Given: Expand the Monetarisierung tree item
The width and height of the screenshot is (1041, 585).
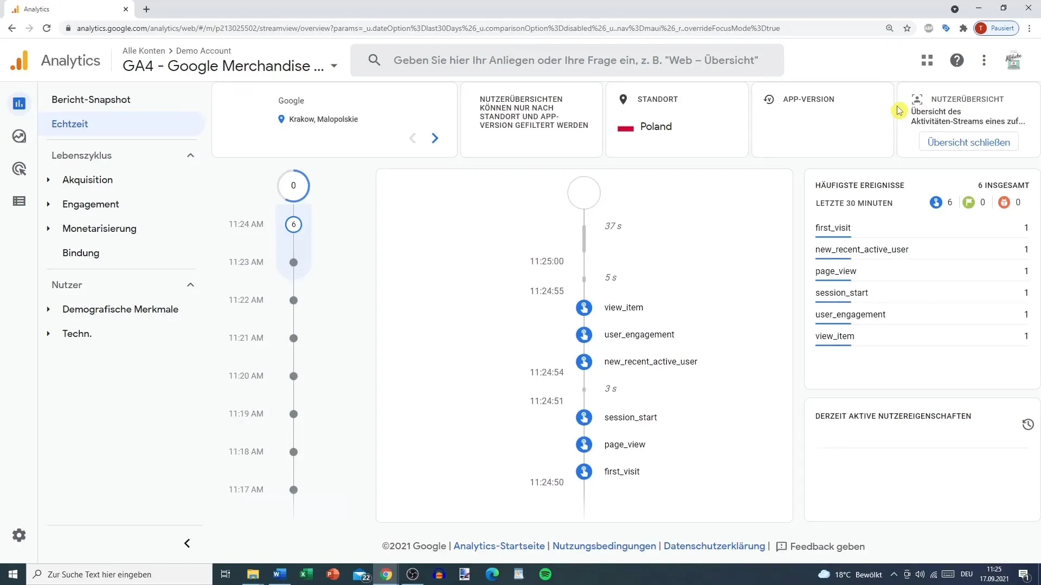Looking at the screenshot, I should coord(48,229).
